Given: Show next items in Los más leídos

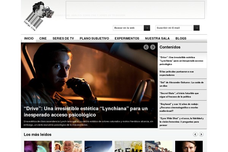Looking at the screenshot, I should pos(201,134).
